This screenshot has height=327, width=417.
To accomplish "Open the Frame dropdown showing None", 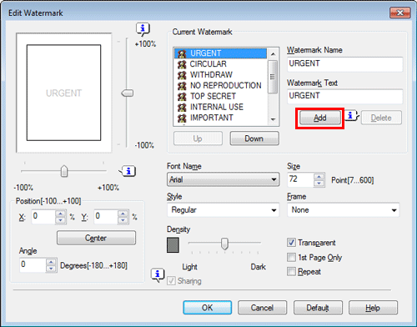I will coord(344,210).
